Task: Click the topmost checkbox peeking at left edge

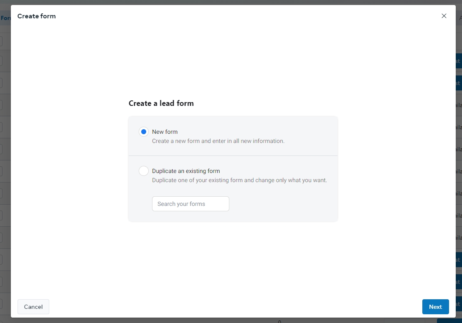Action: tap(1, 41)
